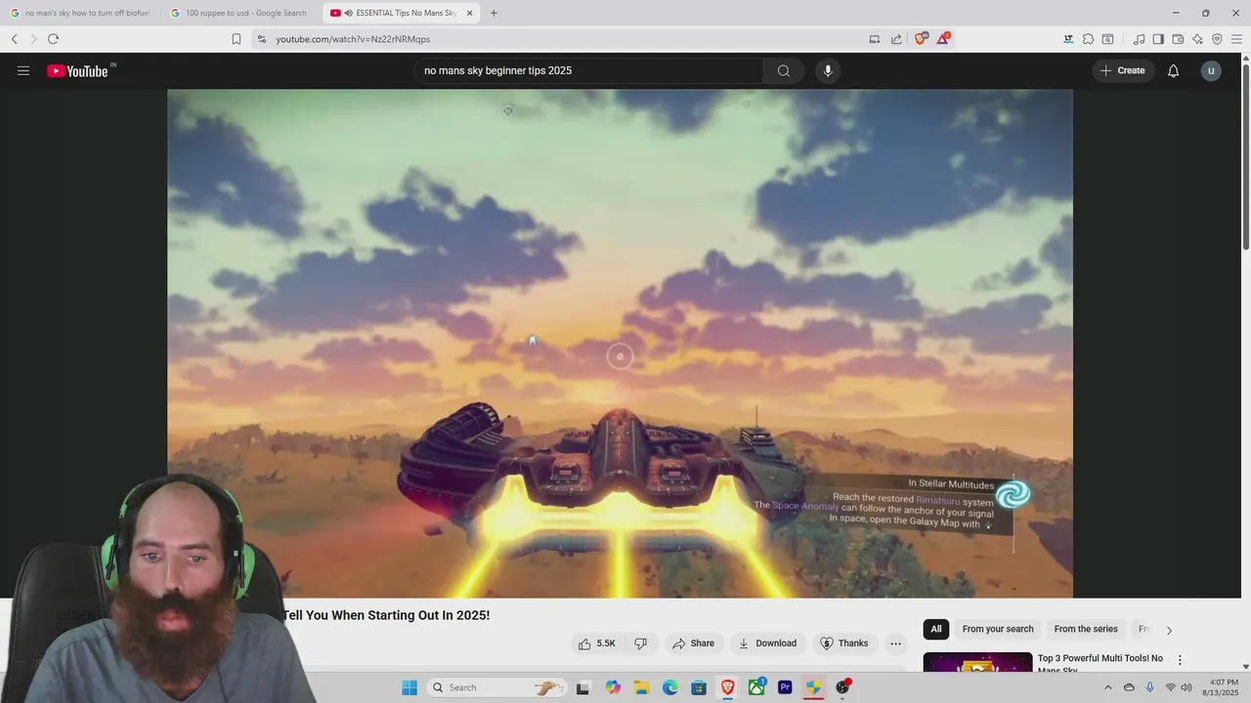Open the extensions puzzle icon

click(x=1088, y=39)
